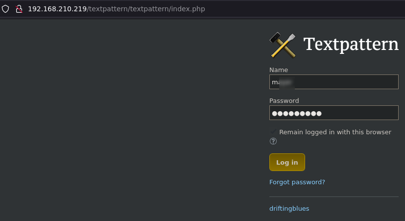
Task: Click the insecure connection padlock icon
Action: [x=19, y=9]
